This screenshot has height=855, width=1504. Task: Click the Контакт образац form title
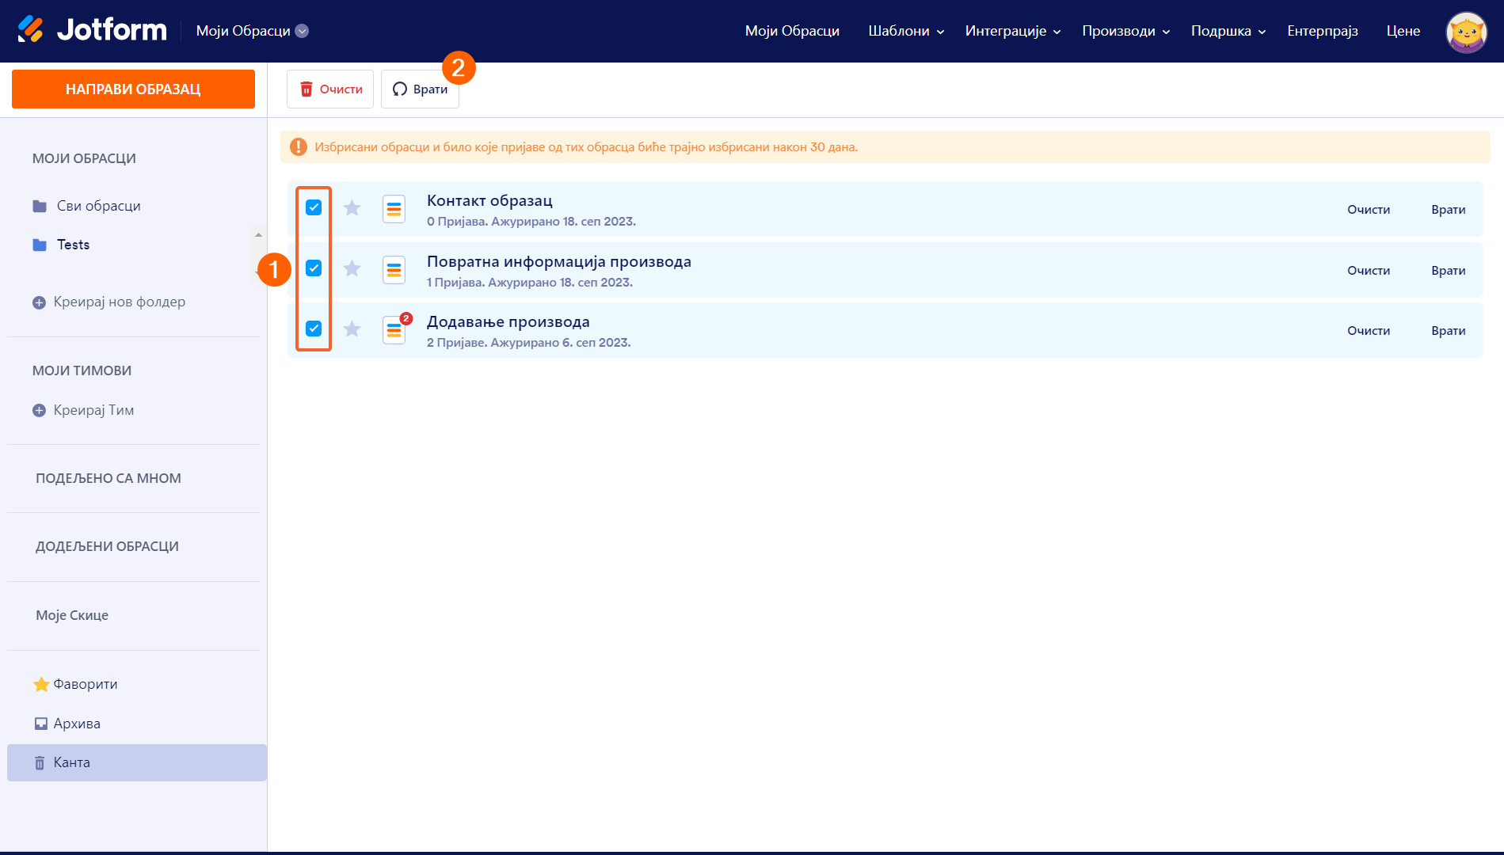(489, 201)
